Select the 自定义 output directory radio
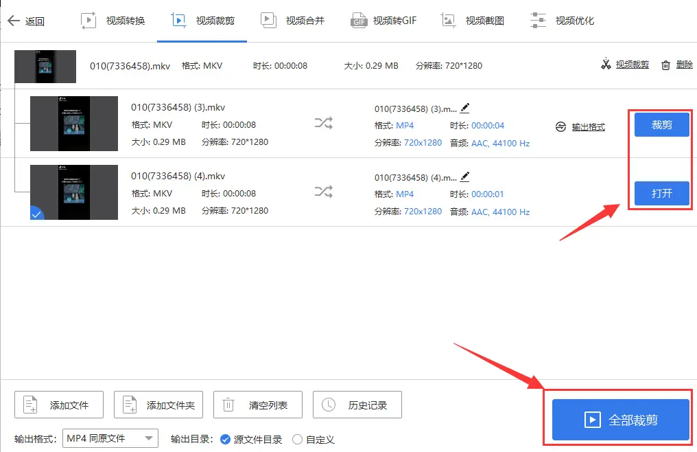Viewport: 697px width, 452px height. pos(297,440)
